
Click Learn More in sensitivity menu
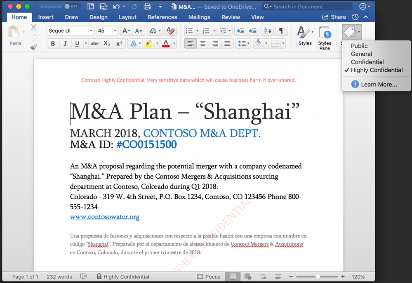pos(376,84)
